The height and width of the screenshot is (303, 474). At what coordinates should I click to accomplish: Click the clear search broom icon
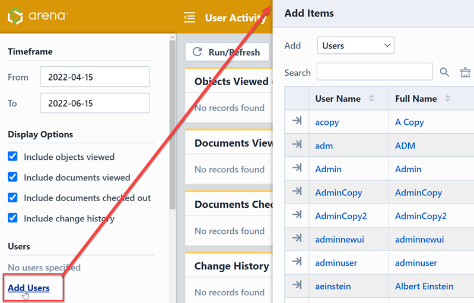(465, 72)
